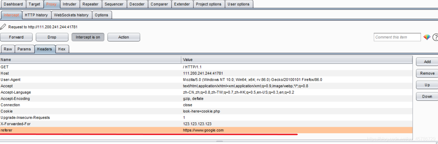This screenshot has width=438, height=144.
Task: Toggle the Intercept is on button
Action: click(88, 37)
